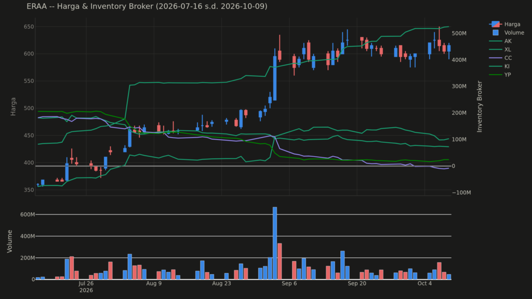Image resolution: width=532 pixels, height=299 pixels.
Task: Click the large blue candlestick rising to 600
Action: click(x=275, y=78)
